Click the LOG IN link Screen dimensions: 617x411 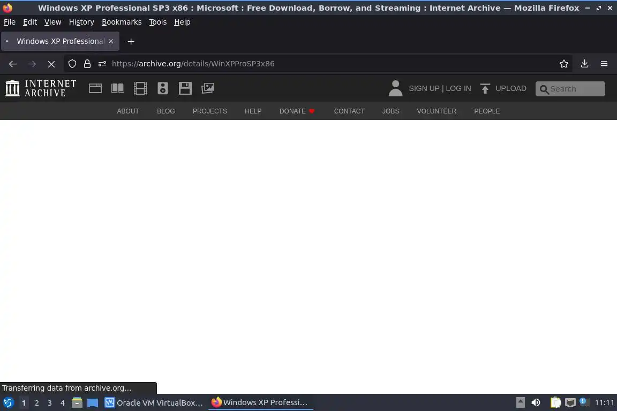coord(458,88)
